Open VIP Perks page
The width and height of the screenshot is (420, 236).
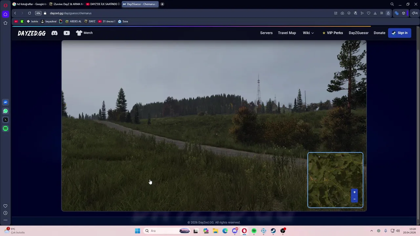click(x=332, y=33)
